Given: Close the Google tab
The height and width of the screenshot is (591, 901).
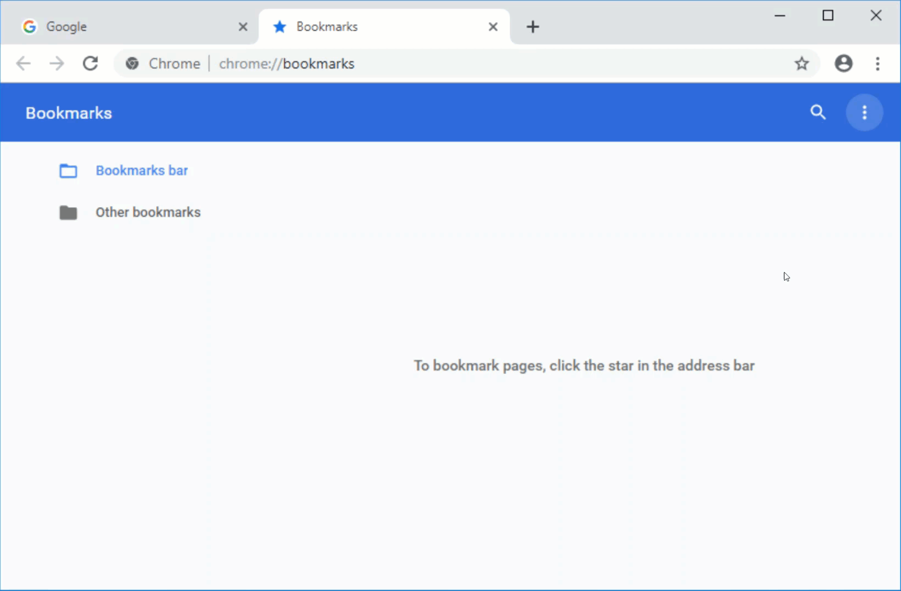Looking at the screenshot, I should [243, 26].
